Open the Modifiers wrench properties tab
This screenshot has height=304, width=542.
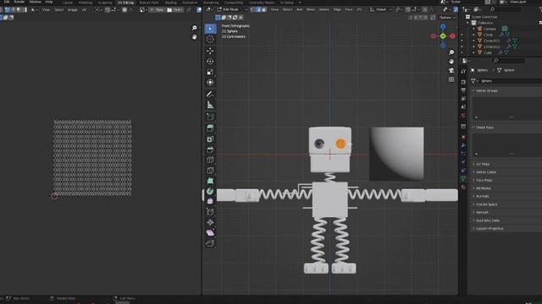(463, 145)
